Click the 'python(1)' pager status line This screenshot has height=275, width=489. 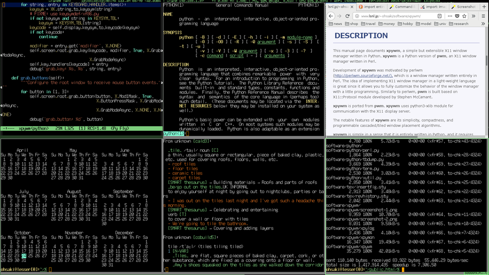point(174,133)
